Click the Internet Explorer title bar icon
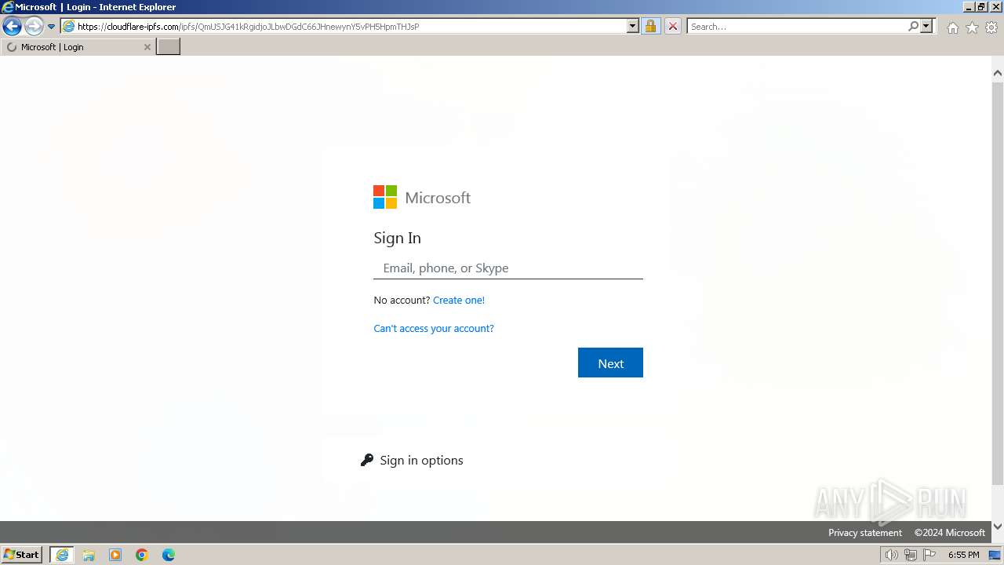Image resolution: width=1004 pixels, height=565 pixels. pyautogui.click(x=8, y=7)
